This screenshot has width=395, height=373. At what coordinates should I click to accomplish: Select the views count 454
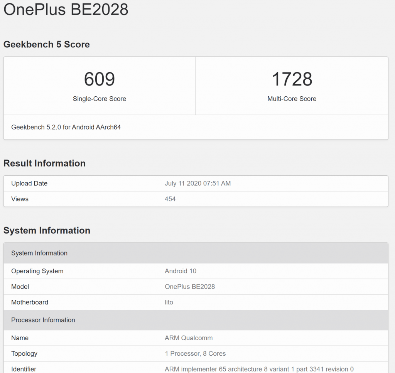pyautogui.click(x=170, y=199)
